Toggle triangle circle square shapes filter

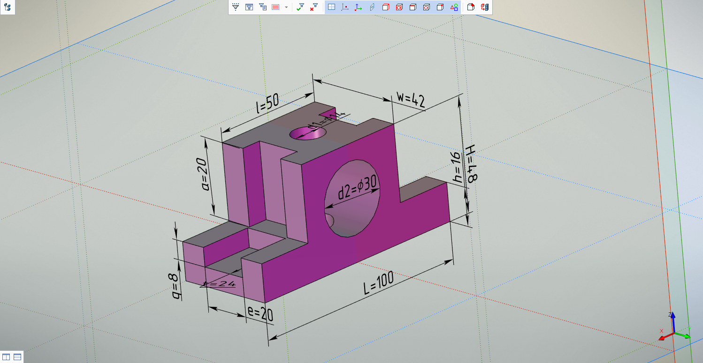[454, 7]
